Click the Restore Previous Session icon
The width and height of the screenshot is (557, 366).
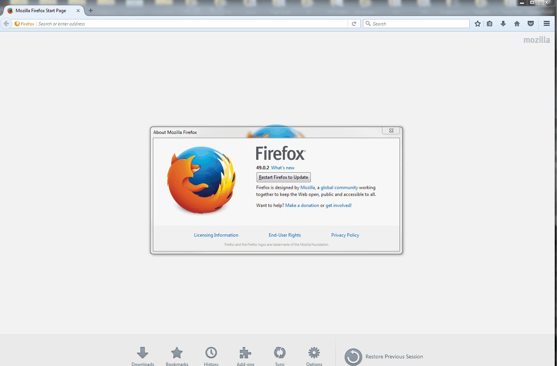tap(353, 357)
